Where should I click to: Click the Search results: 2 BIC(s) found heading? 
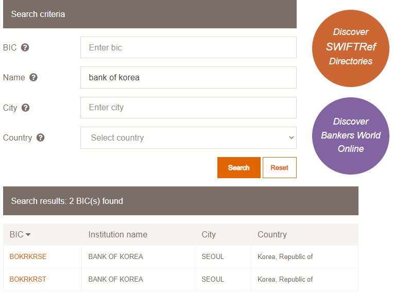[67, 201]
